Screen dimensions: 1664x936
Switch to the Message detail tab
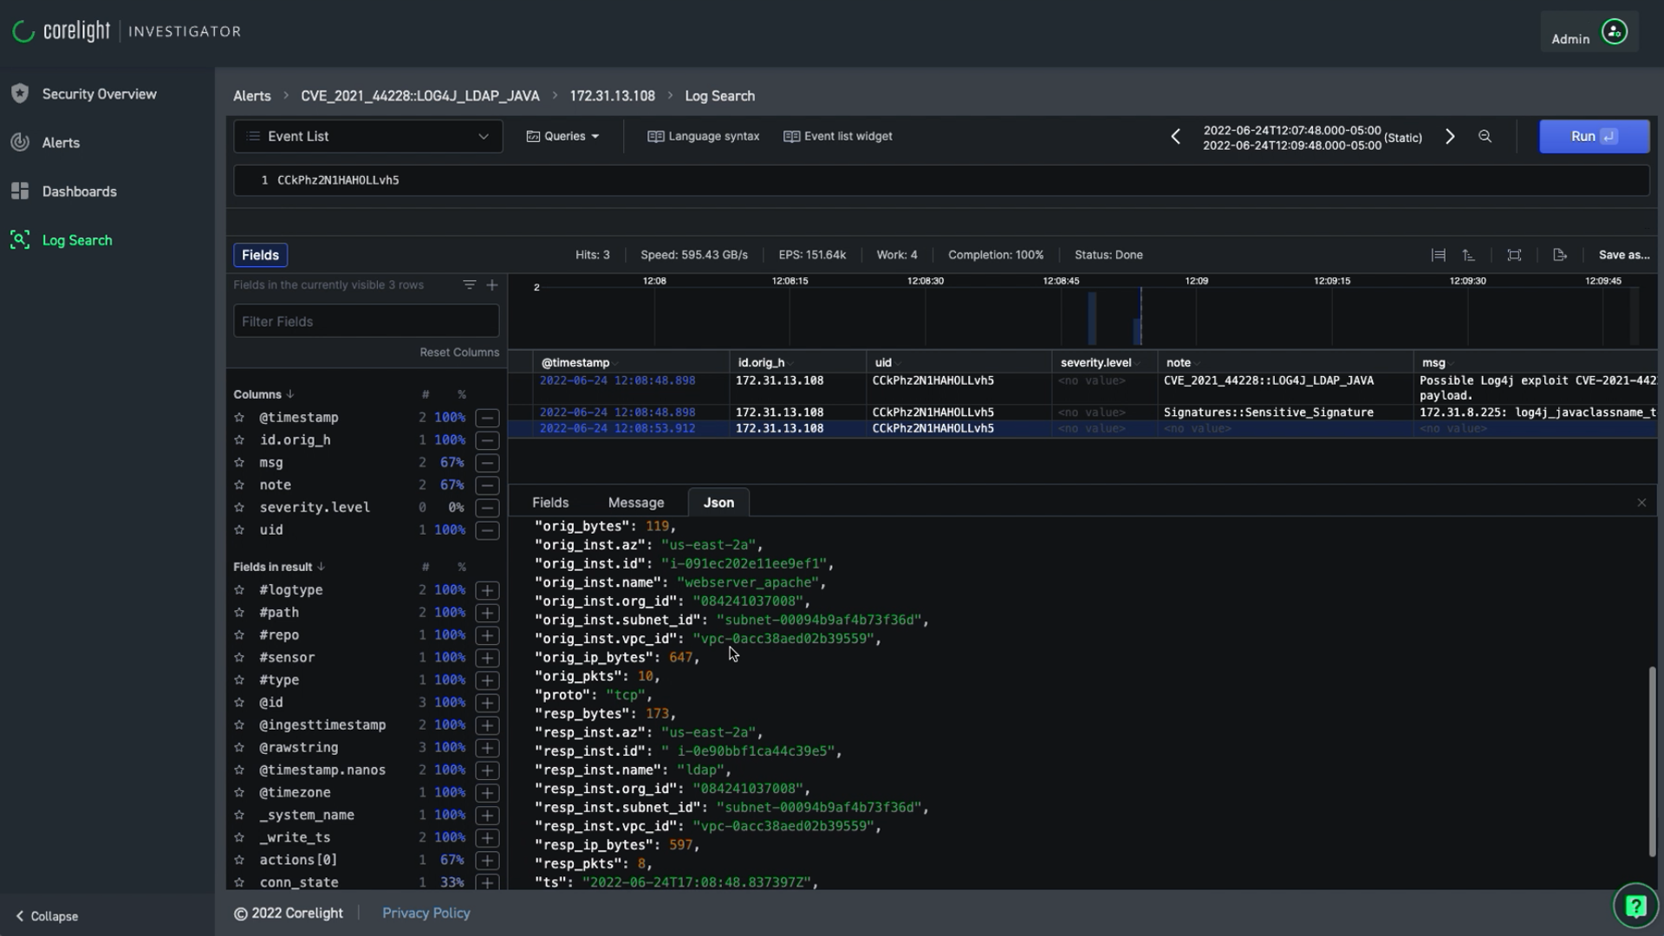click(635, 503)
